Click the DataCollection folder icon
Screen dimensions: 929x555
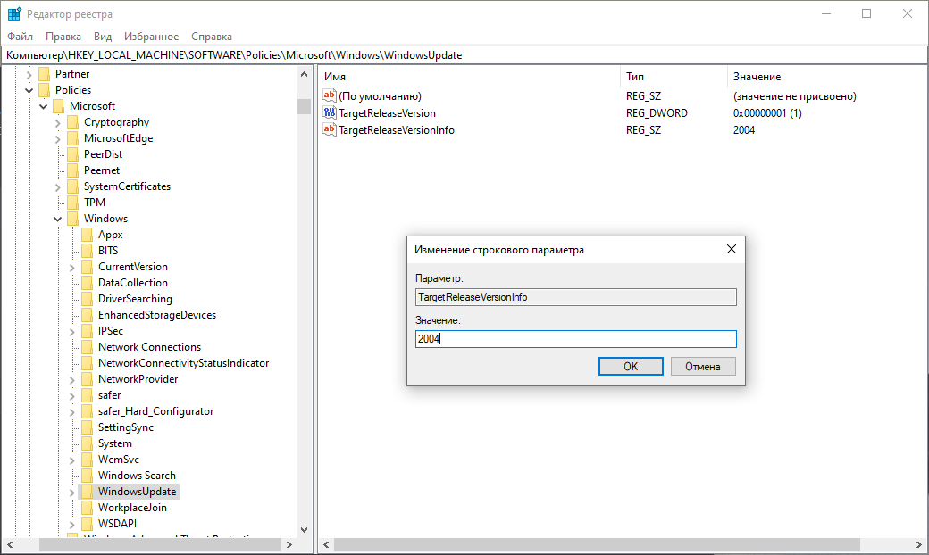(88, 282)
